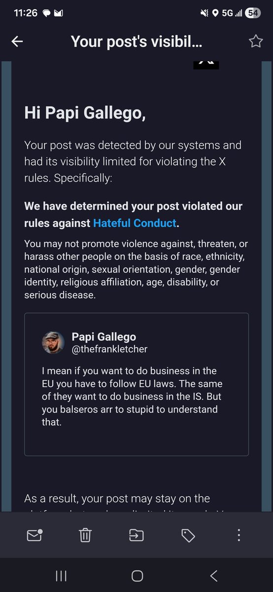273x592 pixels.
Task: Delete the email with the trash icon
Action: coord(85,535)
